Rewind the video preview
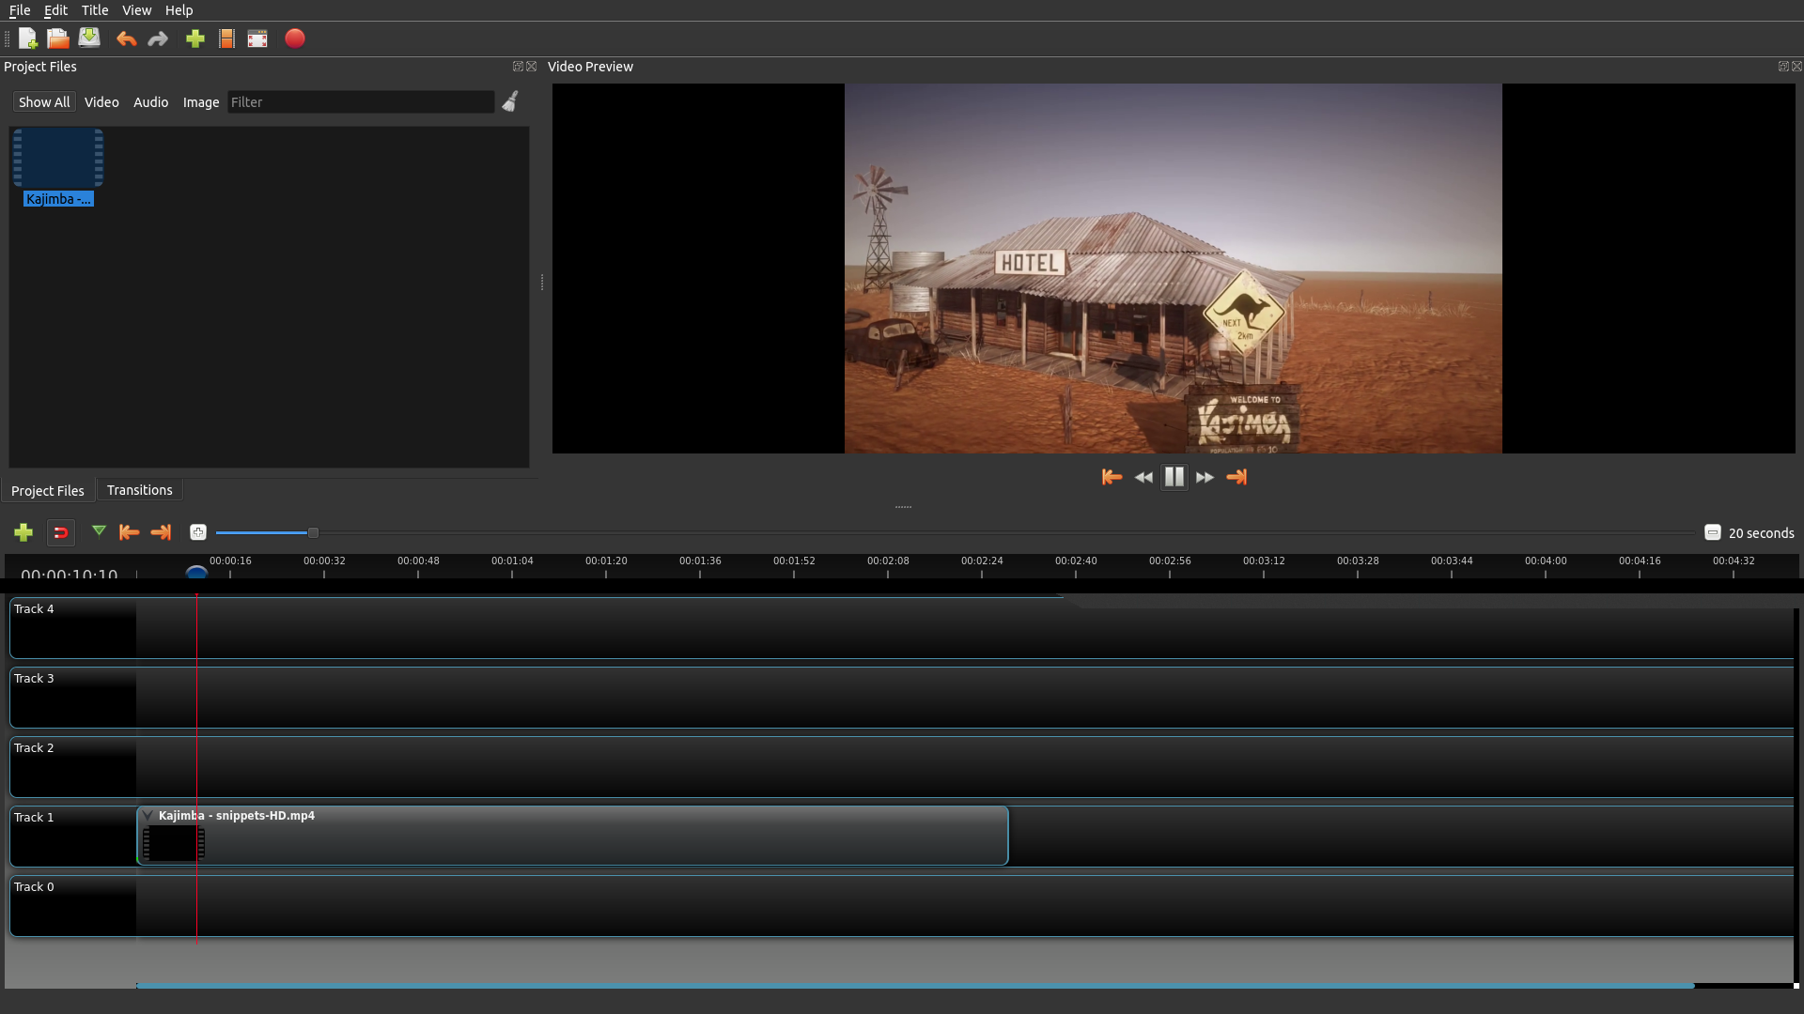The image size is (1804, 1014). point(1143,477)
